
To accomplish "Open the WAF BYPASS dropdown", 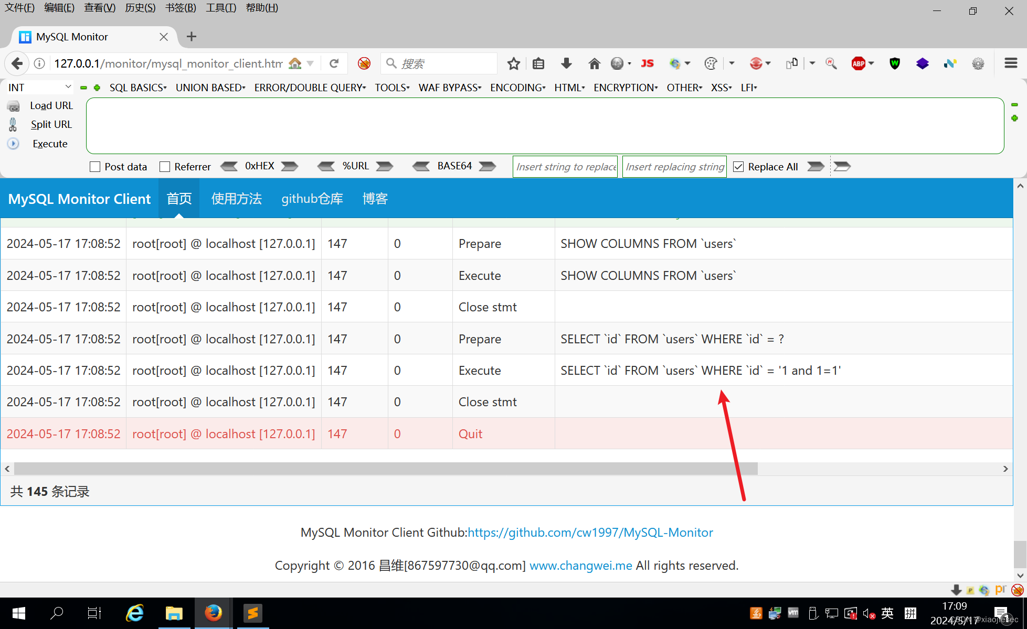I will [x=449, y=88].
